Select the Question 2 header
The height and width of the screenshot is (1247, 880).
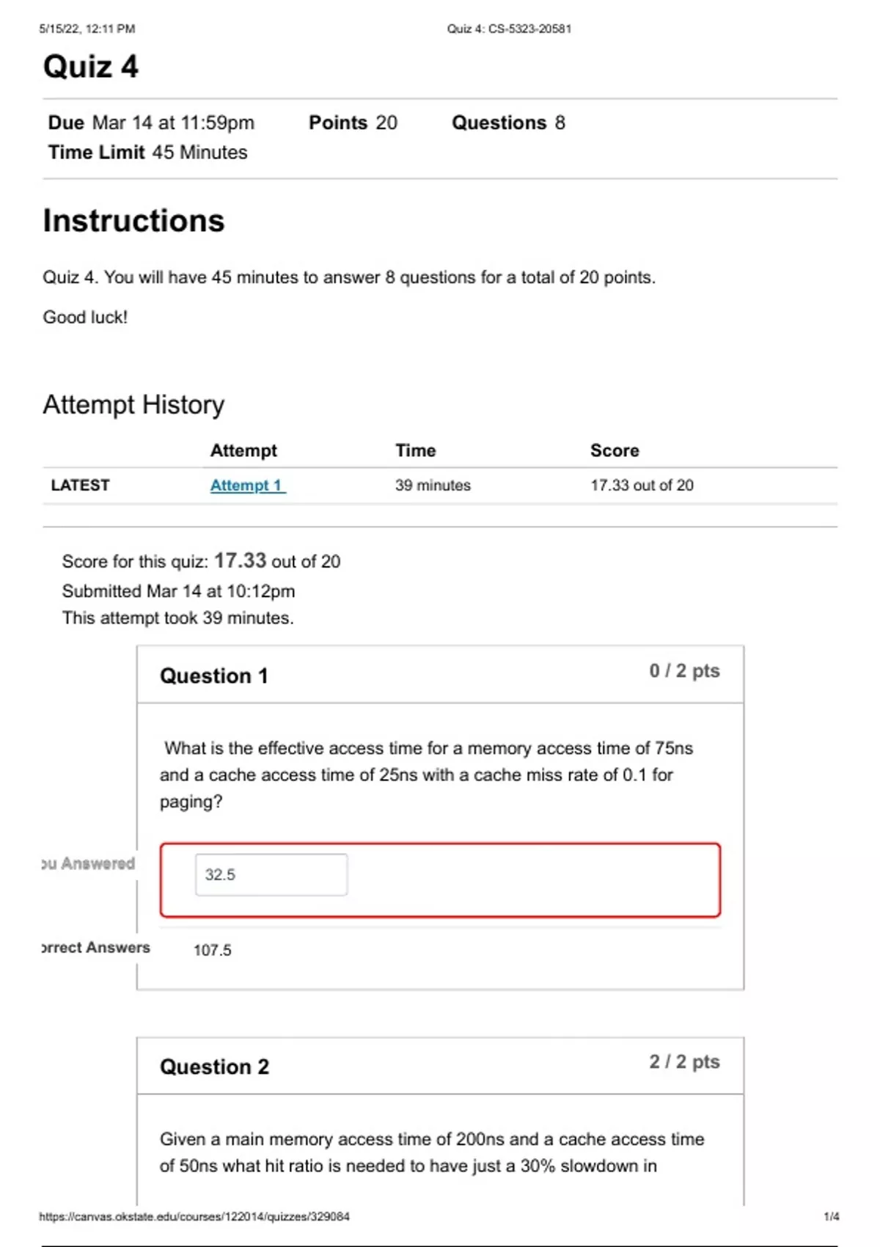tap(215, 1067)
